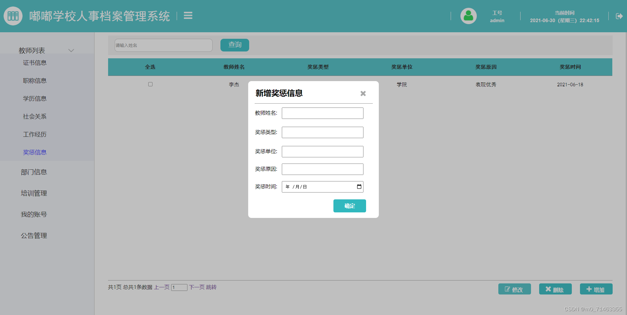Screen dimensions: 627x315
Task: Click the 李杰 name cell
Action: click(x=234, y=85)
